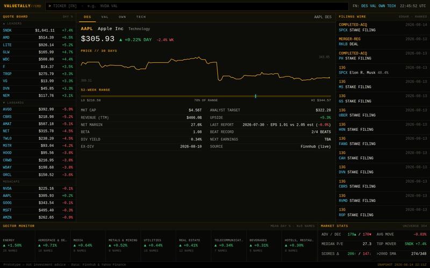Image resolution: width=430 pixels, height=268 pixels.
Task: Select AMZN in megacaps list
Action: (x=38, y=218)
